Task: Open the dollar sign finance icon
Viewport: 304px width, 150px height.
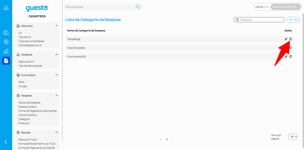Action: pyautogui.click(x=6, y=42)
